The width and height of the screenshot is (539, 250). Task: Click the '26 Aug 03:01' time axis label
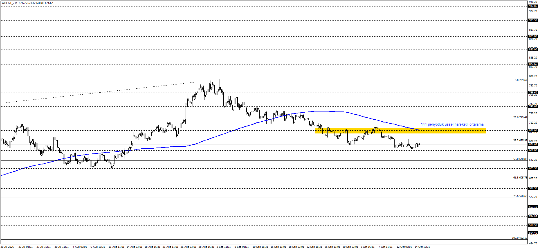pyautogui.click(x=188, y=247)
